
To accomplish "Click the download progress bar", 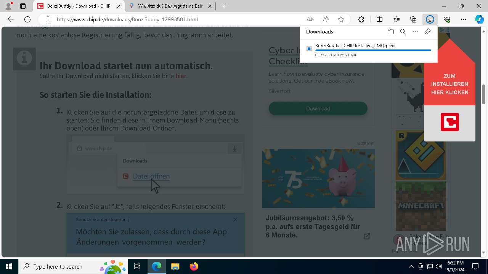I will [373, 50].
